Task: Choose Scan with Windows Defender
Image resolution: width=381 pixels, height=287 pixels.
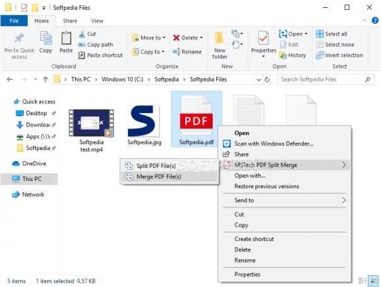Action: pyautogui.click(x=285, y=143)
